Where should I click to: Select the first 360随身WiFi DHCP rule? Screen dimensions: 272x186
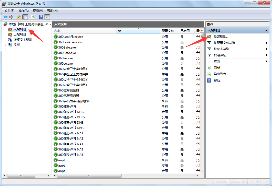point(126,112)
